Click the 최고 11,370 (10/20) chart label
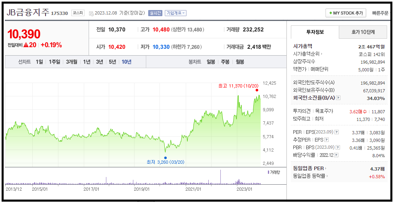The width and height of the screenshot is (394, 202). (238, 86)
